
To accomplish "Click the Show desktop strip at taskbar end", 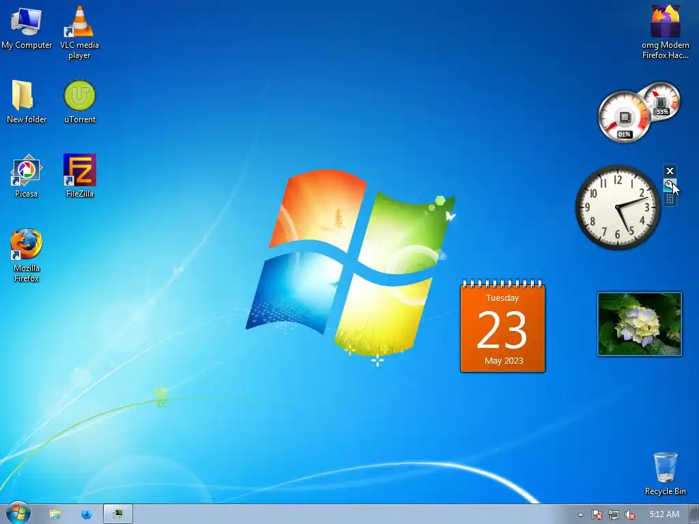I will [x=694, y=514].
